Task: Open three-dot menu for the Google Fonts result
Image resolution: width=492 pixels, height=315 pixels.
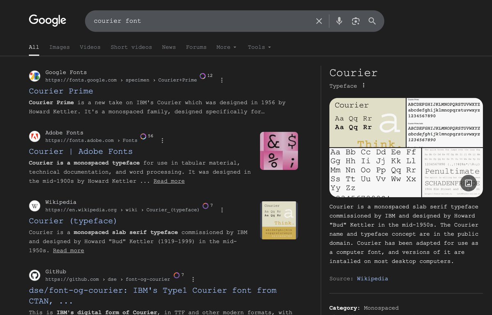Action: click(222, 80)
